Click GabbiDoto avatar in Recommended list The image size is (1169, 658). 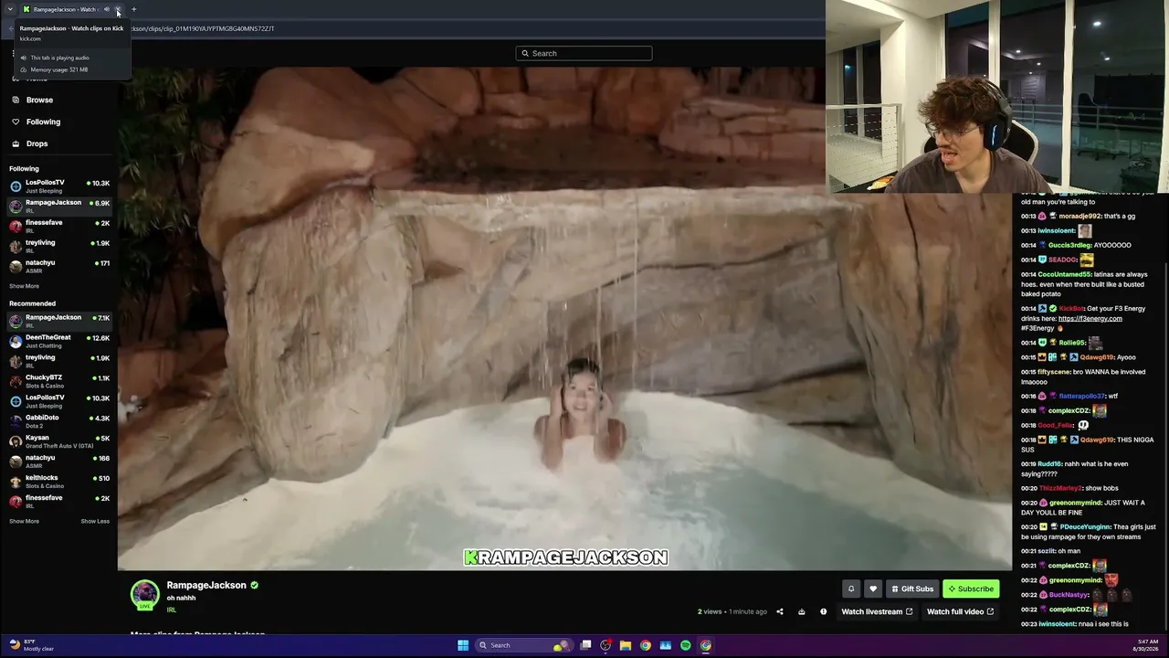point(16,421)
